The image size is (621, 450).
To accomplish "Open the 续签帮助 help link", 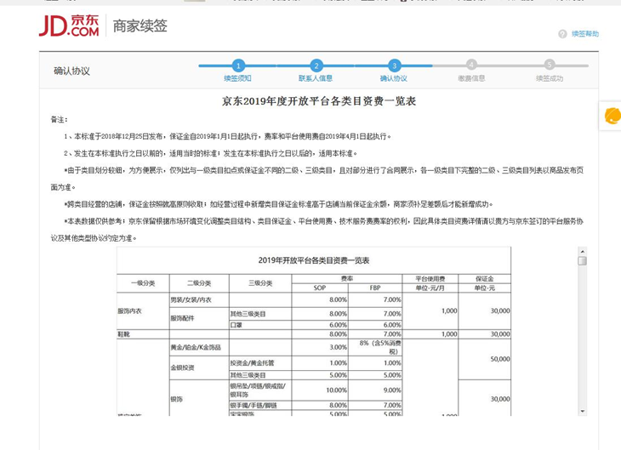I will click(585, 34).
